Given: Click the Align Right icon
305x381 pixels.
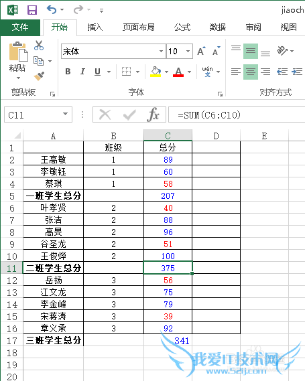Looking at the screenshot, I should pyautogui.click(x=265, y=72).
